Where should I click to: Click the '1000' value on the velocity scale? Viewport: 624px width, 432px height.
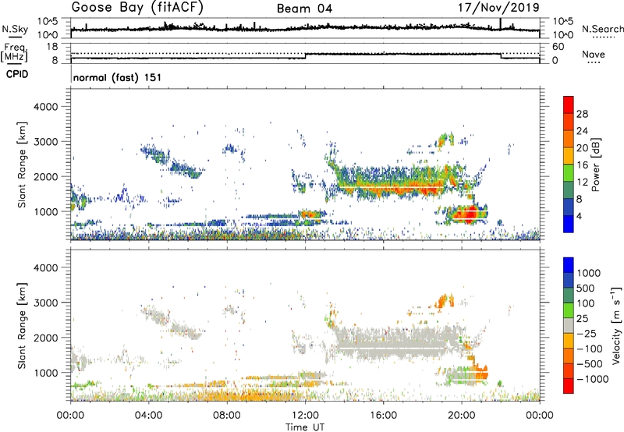click(589, 273)
